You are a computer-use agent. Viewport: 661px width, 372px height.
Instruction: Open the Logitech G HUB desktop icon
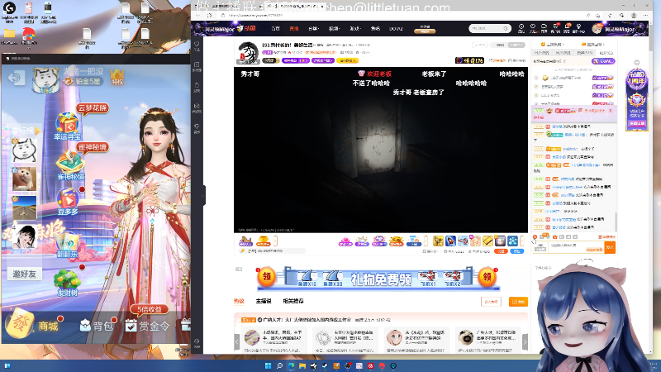pos(9,12)
